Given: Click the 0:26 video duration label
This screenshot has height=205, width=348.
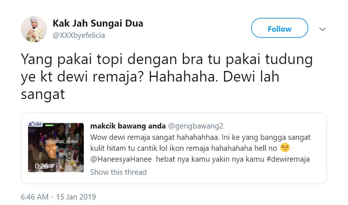Looking at the screenshot, I should point(42,166).
